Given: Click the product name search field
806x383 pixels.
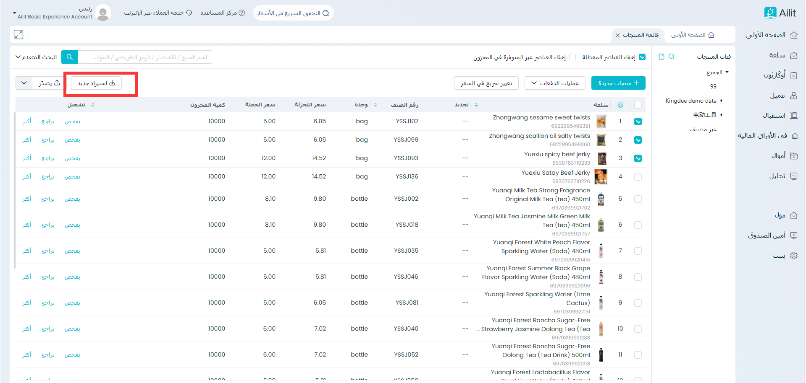Looking at the screenshot, I should pyautogui.click(x=145, y=57).
